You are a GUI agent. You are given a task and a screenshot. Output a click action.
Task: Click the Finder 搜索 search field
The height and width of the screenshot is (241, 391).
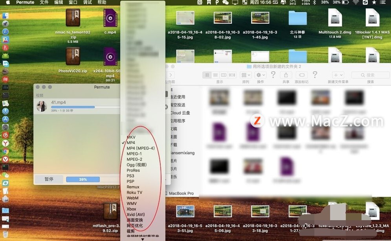[370, 75]
